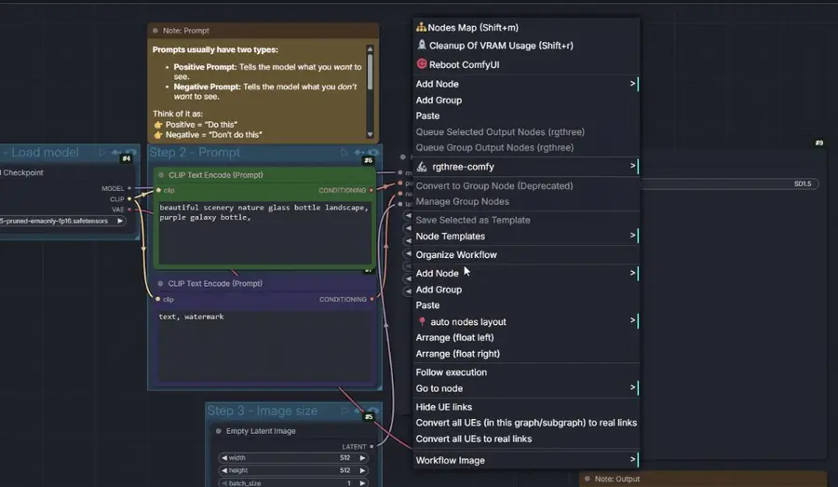The height and width of the screenshot is (487, 838).
Task: Click the pin icon beside auto nodes layout
Action: pyautogui.click(x=422, y=321)
